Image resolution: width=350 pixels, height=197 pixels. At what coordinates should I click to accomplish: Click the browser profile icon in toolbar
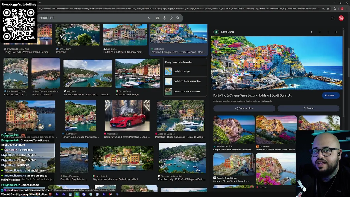[342, 8]
